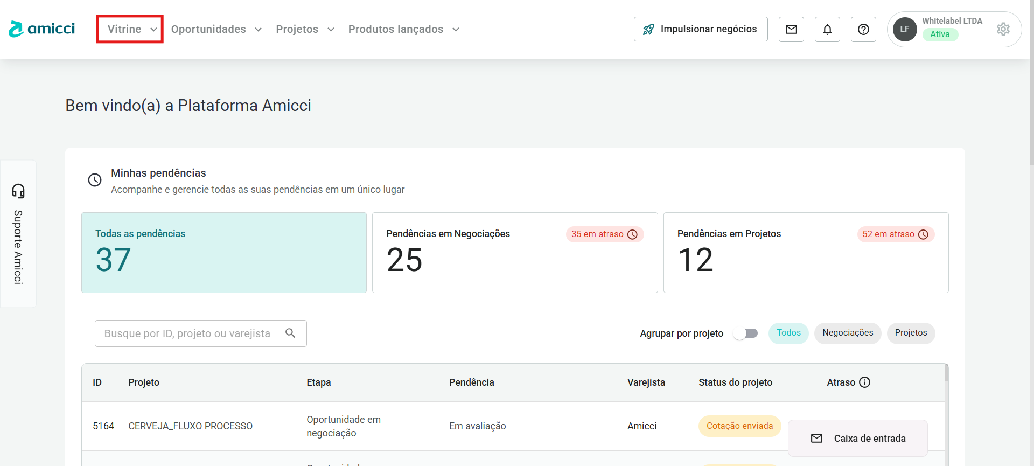This screenshot has width=1034, height=466.
Task: Open settings gear icon
Action: tap(1003, 29)
